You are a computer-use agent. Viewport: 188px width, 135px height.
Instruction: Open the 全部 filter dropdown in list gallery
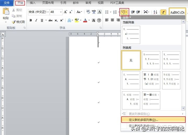pos(127,18)
